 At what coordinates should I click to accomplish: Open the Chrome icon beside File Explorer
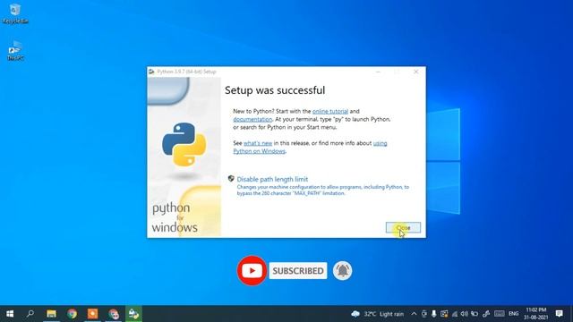click(x=72, y=314)
